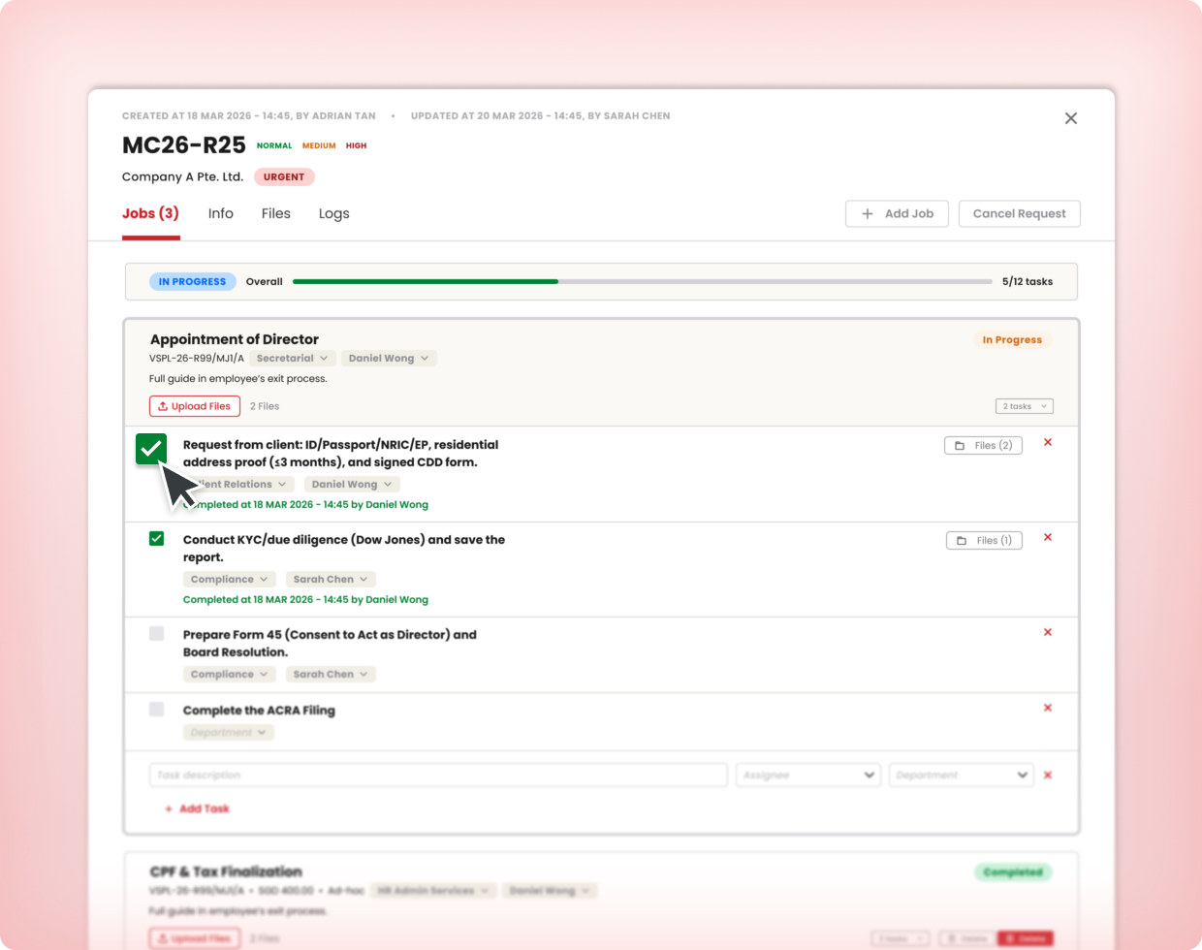Click Upload Files for Appointment of Director
1202x950 pixels.
tap(195, 406)
